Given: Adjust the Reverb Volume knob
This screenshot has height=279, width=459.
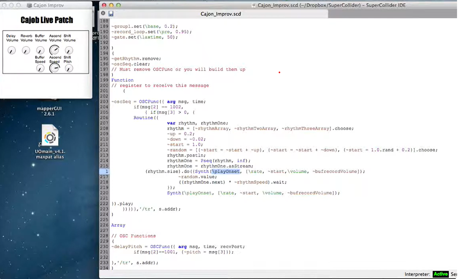Looking at the screenshot, I should tap(26, 51).
